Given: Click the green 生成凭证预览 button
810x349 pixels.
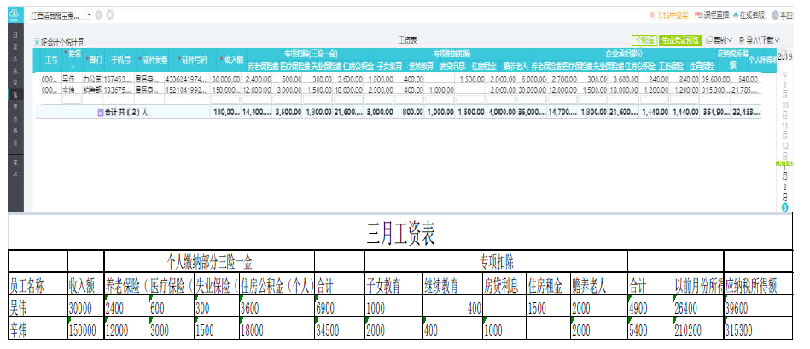Looking at the screenshot, I should click(679, 40).
